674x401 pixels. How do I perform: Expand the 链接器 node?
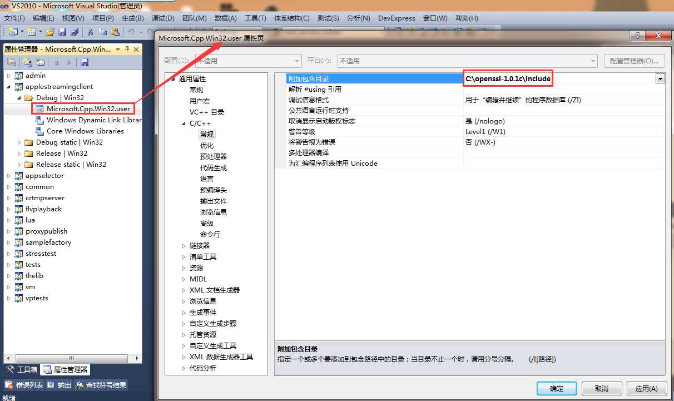tap(184, 246)
